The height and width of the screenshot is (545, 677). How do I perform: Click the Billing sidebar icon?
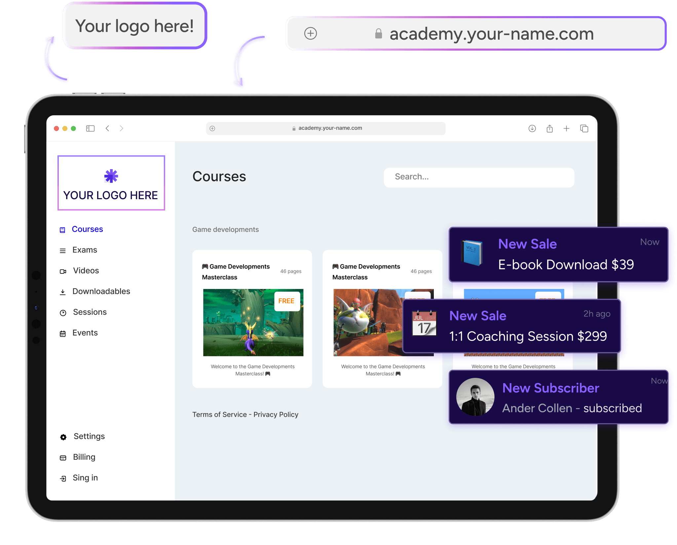click(63, 458)
